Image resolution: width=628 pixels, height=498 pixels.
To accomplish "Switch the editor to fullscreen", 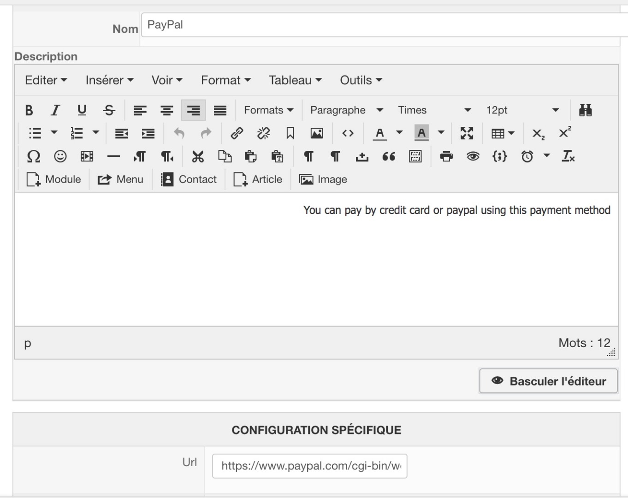I will 467,134.
